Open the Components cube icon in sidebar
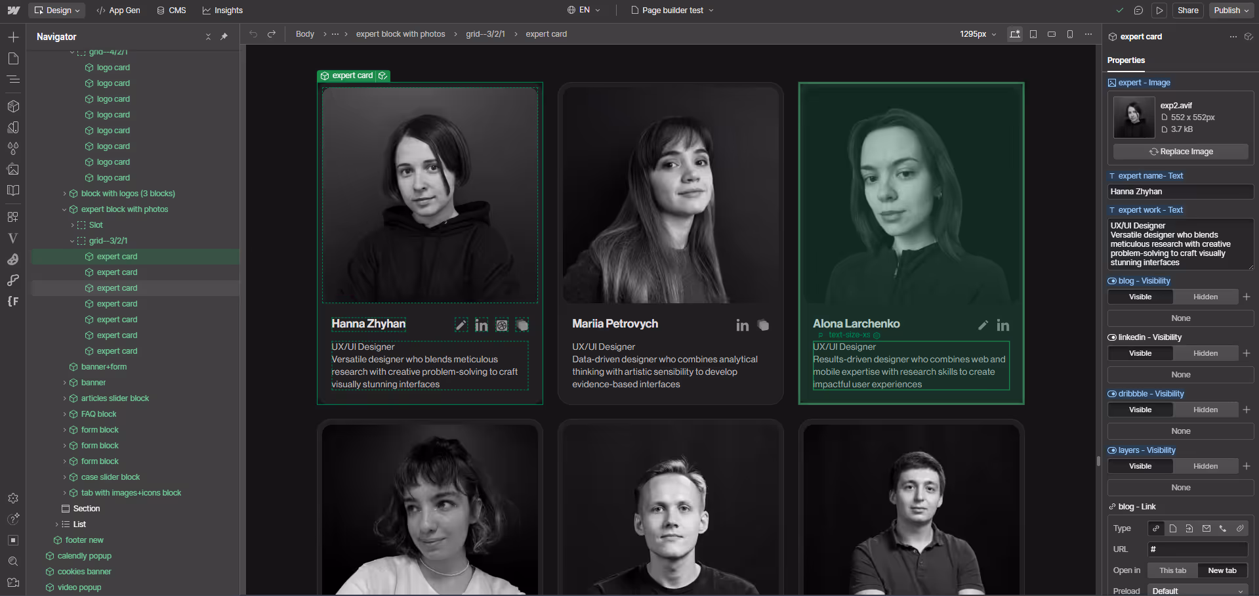This screenshot has height=596, width=1259. click(13, 106)
